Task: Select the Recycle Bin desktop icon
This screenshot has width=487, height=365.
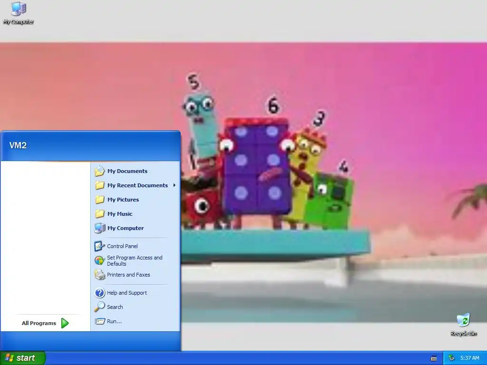Action: pyautogui.click(x=463, y=325)
